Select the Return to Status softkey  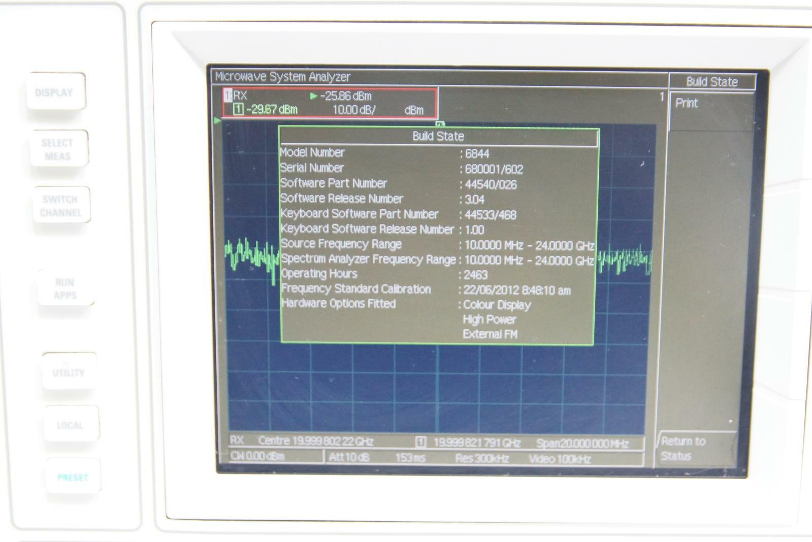point(697,449)
